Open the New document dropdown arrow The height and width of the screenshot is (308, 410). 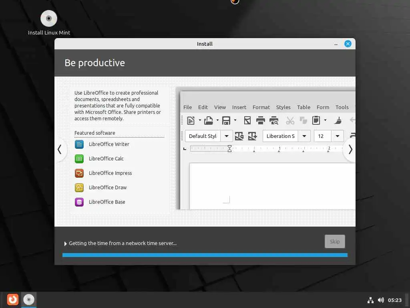click(x=200, y=120)
